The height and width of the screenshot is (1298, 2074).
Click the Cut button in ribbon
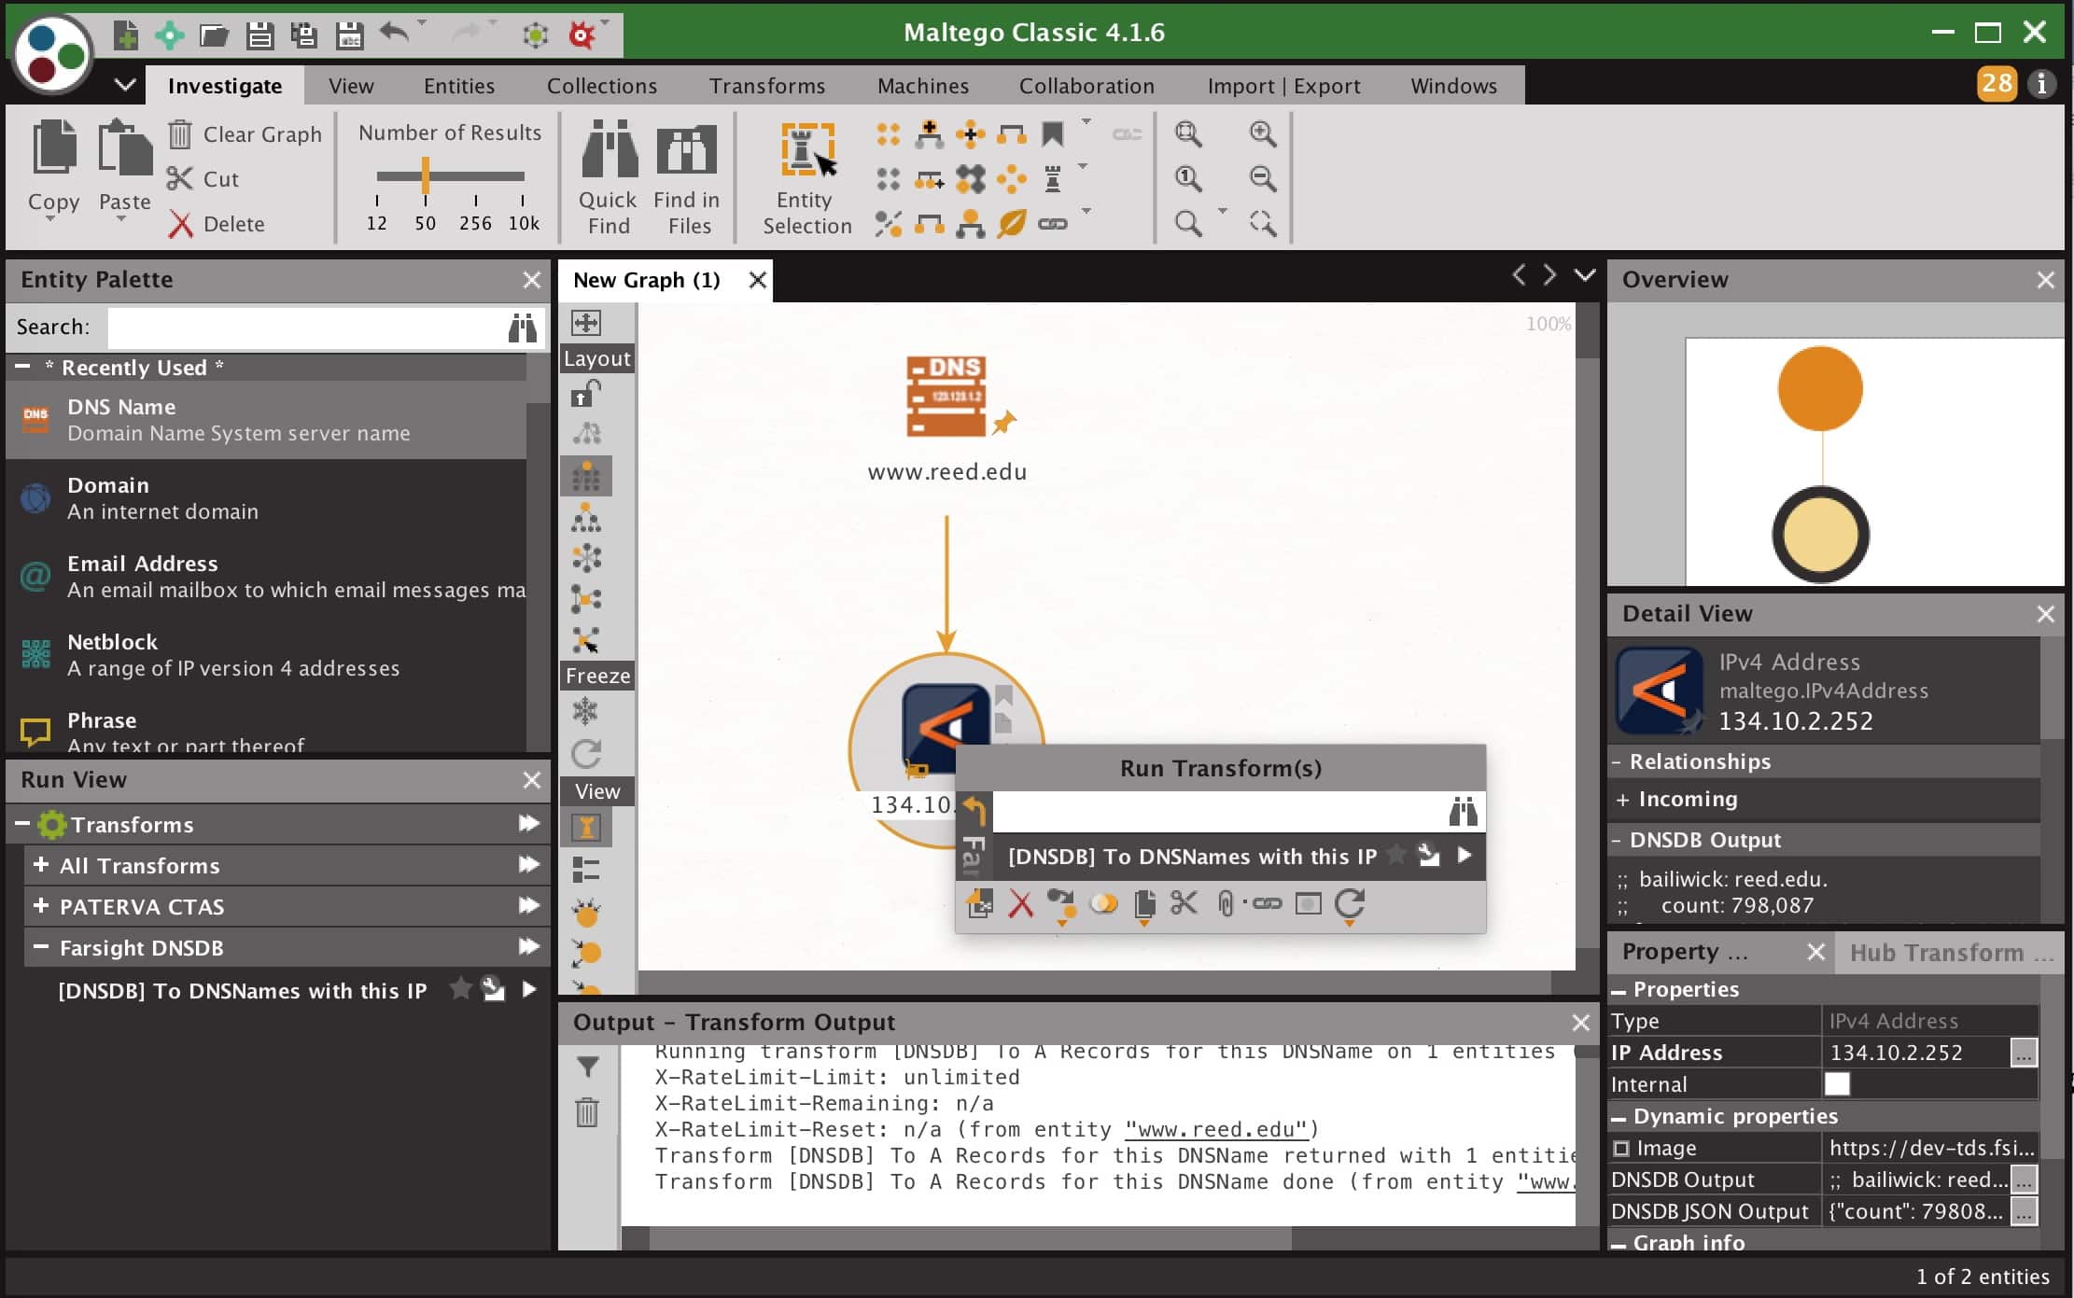click(x=203, y=179)
